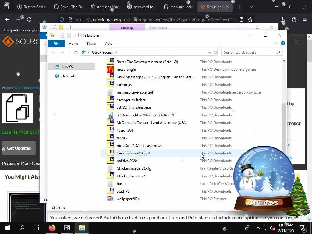Click the refresh button beside address bar

(x=215, y=52)
